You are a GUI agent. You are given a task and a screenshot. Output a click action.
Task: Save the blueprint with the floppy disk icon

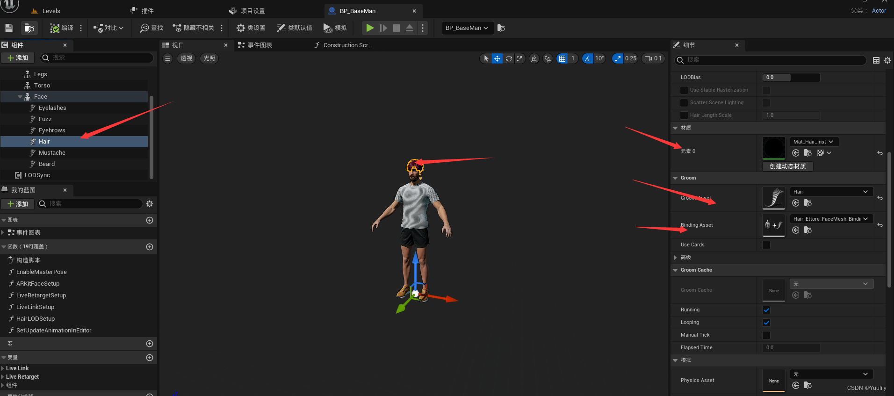tap(9, 28)
